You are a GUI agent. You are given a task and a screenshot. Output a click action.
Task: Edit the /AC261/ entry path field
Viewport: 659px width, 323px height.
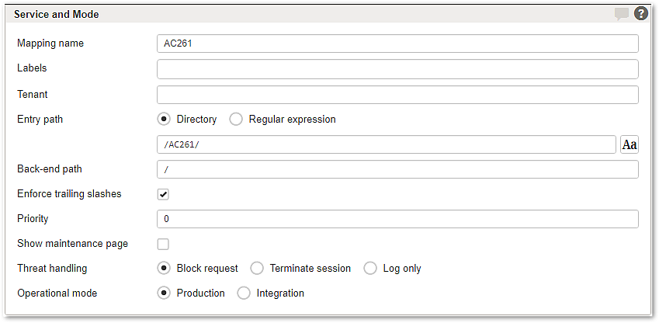coord(387,144)
